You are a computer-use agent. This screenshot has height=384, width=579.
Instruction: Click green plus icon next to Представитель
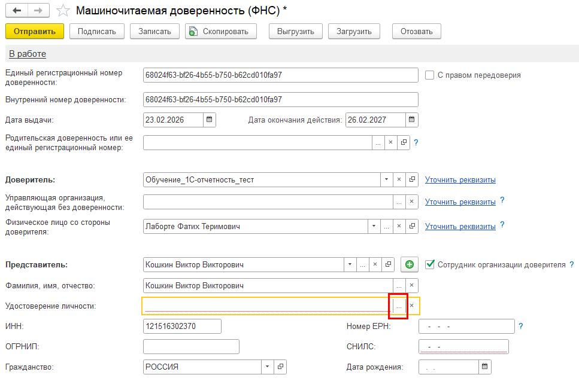click(x=410, y=264)
